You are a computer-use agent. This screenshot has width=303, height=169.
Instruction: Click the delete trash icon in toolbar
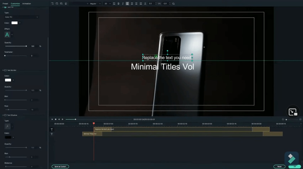pos(66,4)
